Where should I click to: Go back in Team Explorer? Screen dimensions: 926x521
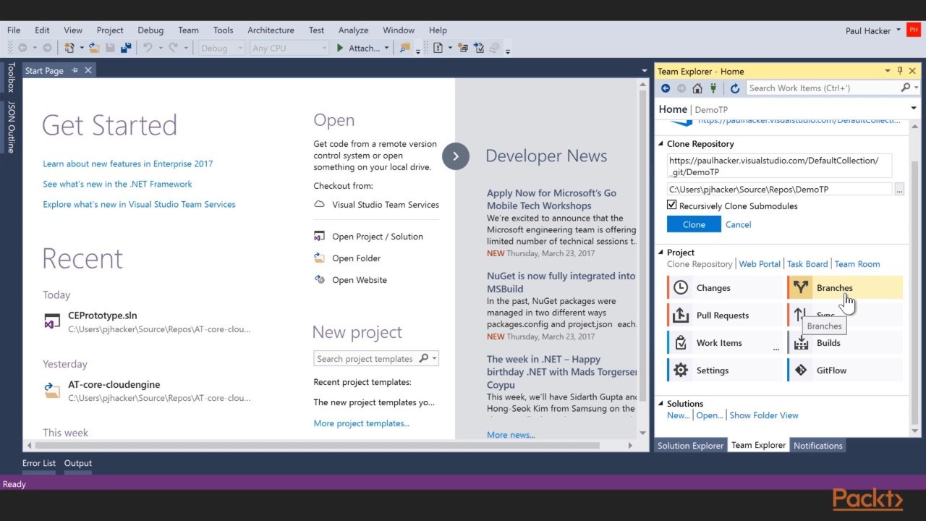tap(666, 88)
